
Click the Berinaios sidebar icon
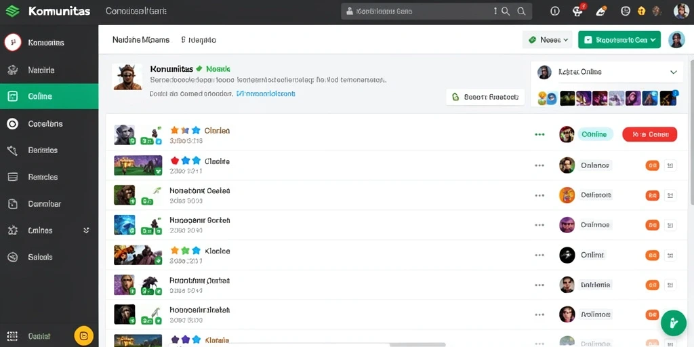(13, 150)
